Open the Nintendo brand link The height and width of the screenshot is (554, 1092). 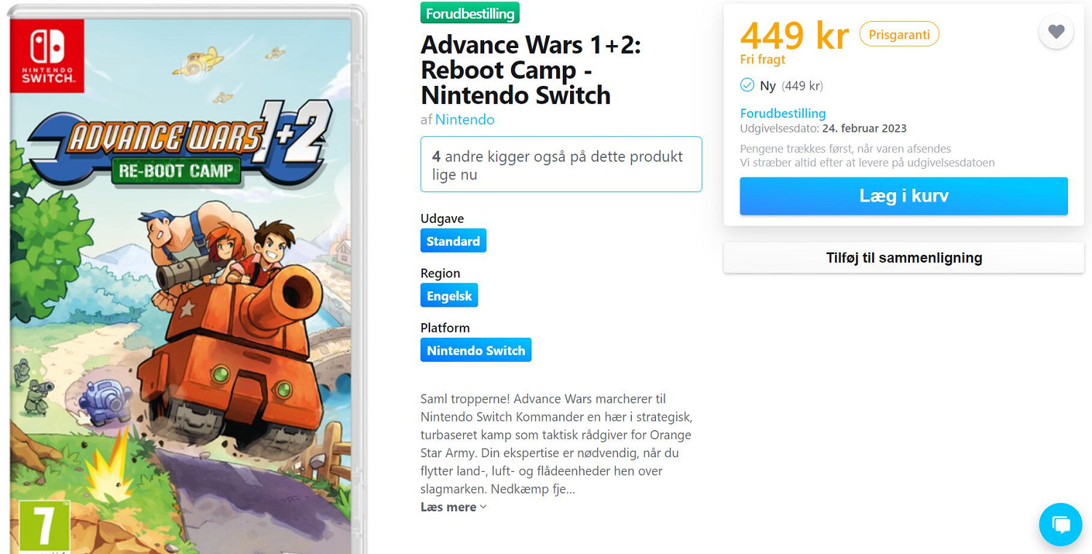pos(464,119)
